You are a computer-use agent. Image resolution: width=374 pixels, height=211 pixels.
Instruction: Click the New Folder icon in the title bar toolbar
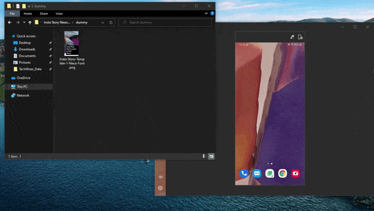[x=24, y=6]
